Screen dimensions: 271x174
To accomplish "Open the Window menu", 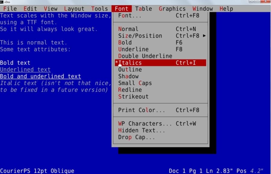I will (203, 9).
